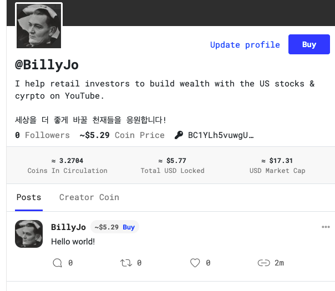This screenshot has height=291, width=335.
Task: Click the small Buy link in the post header
Action: click(129, 227)
